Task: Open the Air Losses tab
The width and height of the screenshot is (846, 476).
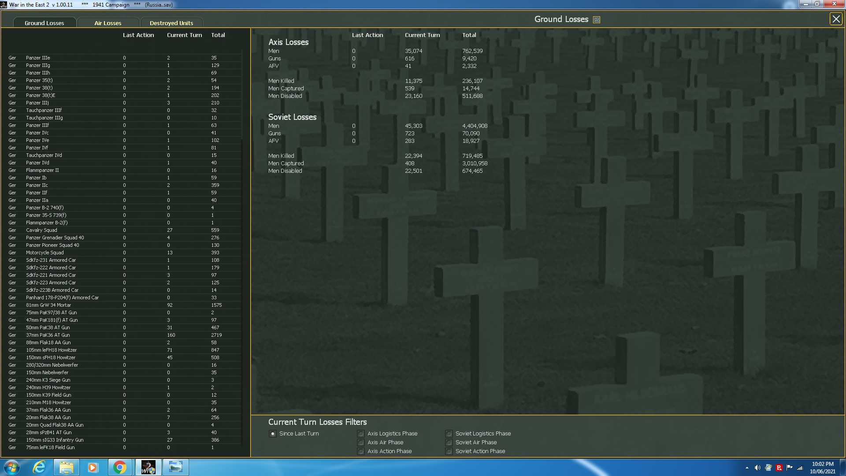Action: tap(108, 23)
